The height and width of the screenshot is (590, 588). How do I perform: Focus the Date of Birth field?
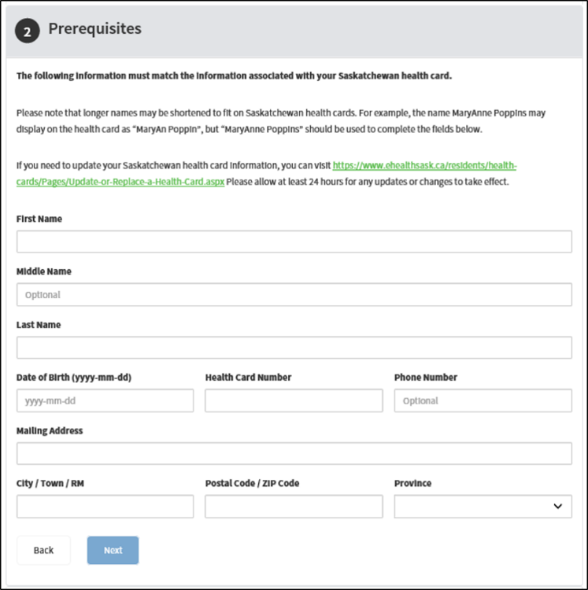click(105, 400)
